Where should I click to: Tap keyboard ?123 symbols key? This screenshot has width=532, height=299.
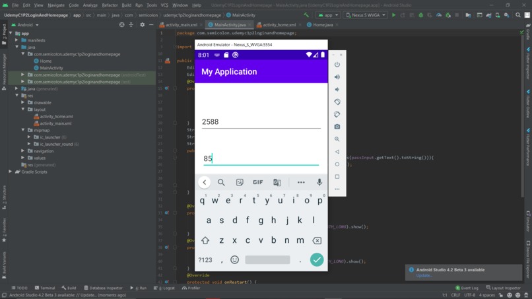click(x=205, y=260)
